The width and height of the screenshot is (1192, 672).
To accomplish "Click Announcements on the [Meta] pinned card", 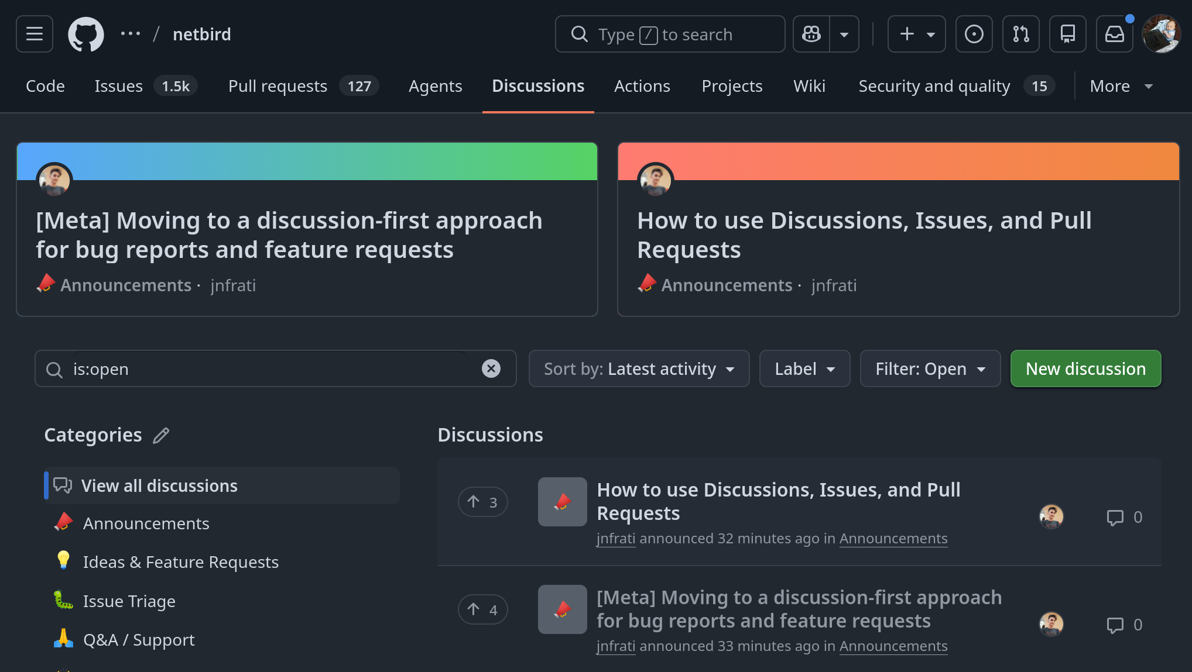I will [126, 285].
